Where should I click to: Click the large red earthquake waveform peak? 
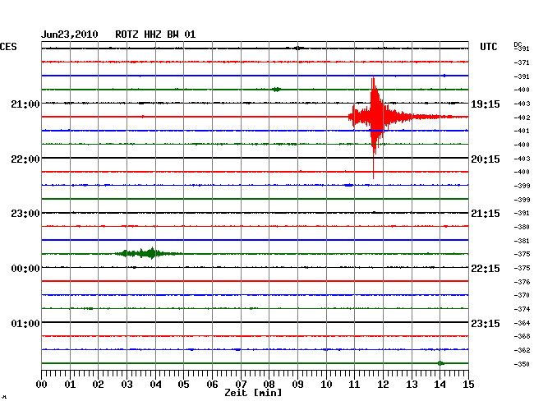coord(375,117)
